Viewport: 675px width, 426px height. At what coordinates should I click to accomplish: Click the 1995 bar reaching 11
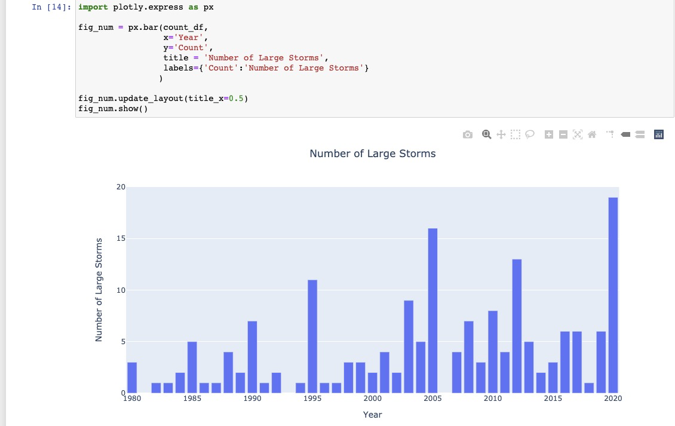point(312,337)
